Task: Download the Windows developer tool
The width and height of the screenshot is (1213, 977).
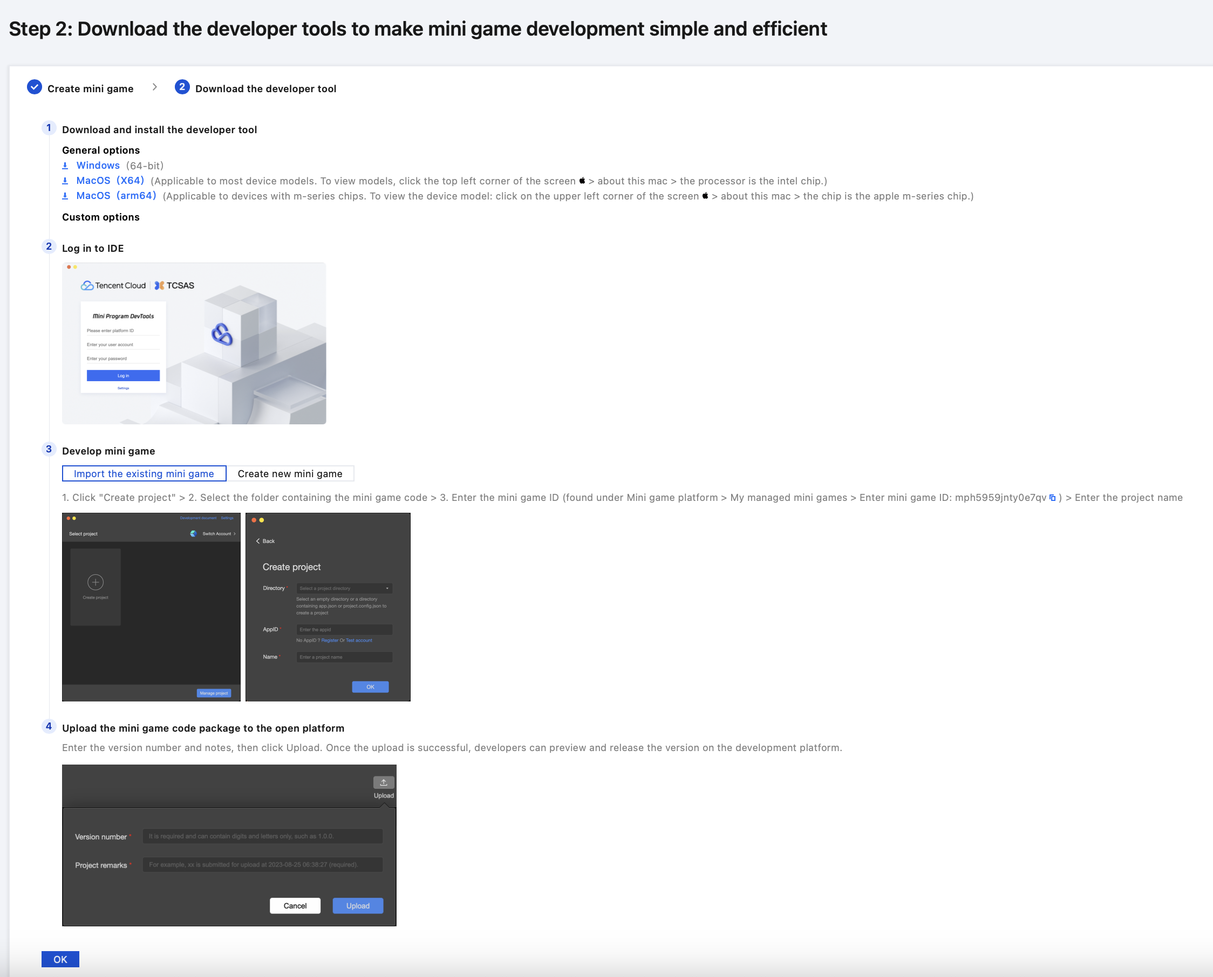Action: pos(98,166)
